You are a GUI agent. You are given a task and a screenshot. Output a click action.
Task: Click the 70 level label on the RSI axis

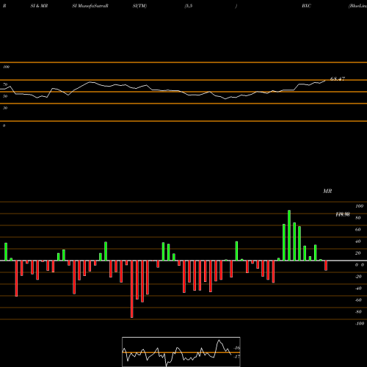pyautogui.click(x=5, y=84)
